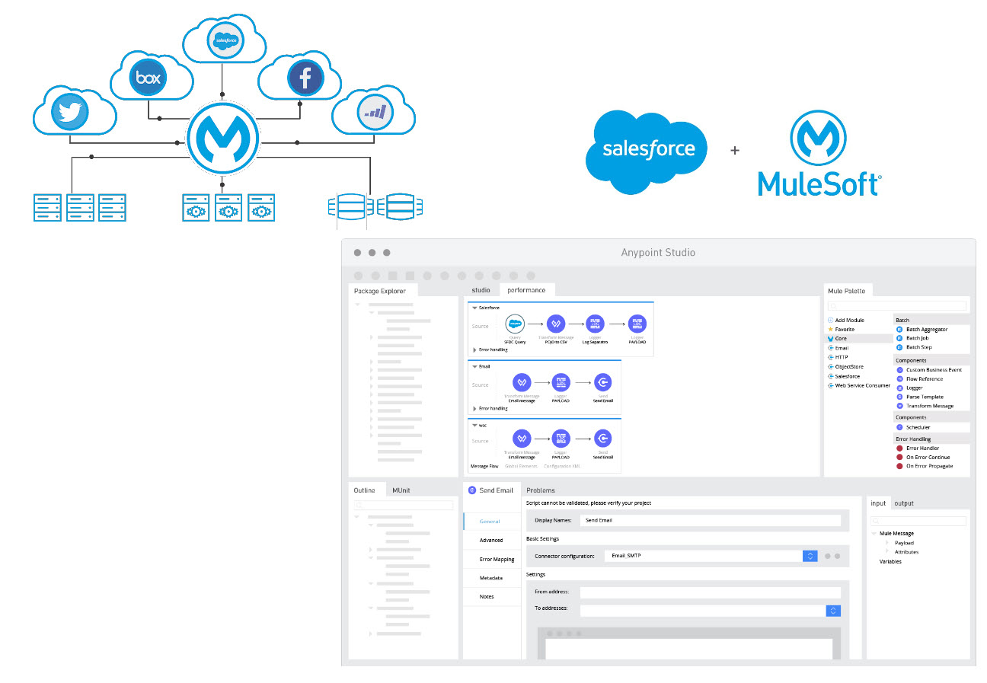The height and width of the screenshot is (683, 987).
Task: Click the From address field
Action: tap(711, 592)
